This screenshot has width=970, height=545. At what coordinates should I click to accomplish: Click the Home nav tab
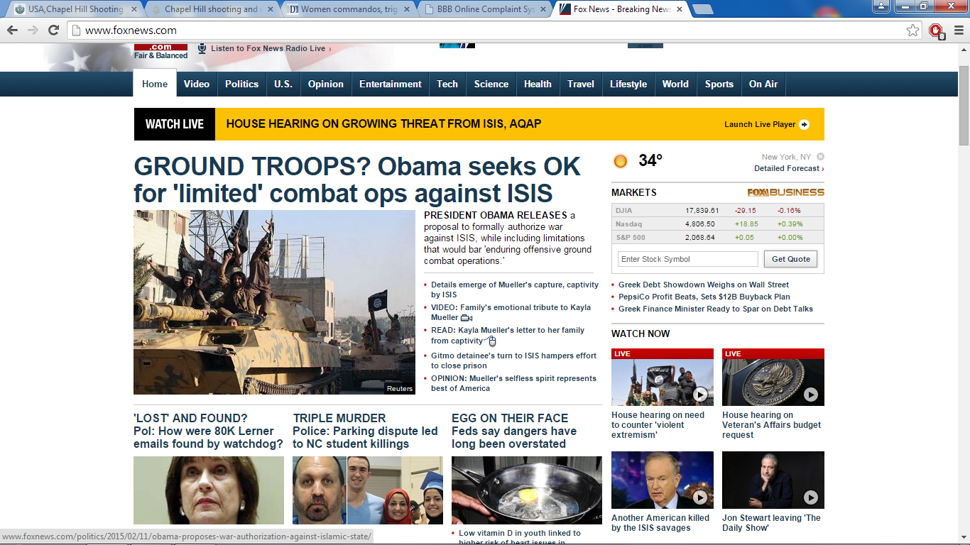point(155,84)
